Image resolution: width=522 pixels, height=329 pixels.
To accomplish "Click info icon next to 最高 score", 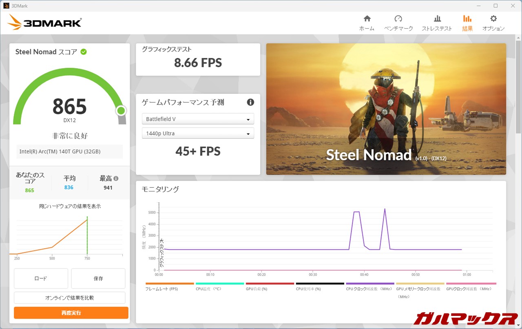I will click(116, 178).
